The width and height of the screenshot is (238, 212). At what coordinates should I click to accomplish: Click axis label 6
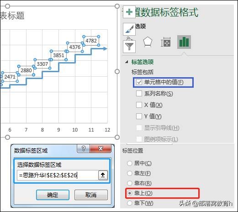(10, 130)
